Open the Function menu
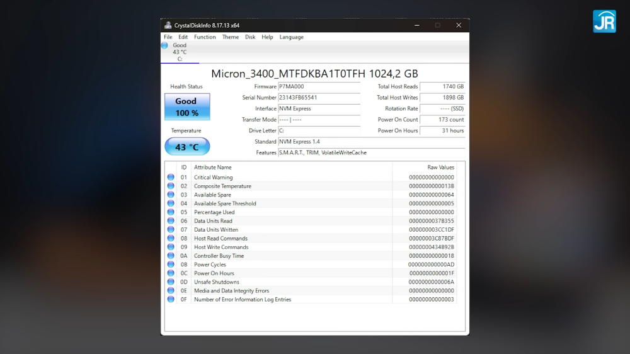This screenshot has width=630, height=354. coord(205,37)
